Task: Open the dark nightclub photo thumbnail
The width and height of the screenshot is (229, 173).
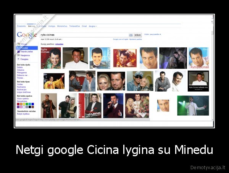Action: point(173,58)
